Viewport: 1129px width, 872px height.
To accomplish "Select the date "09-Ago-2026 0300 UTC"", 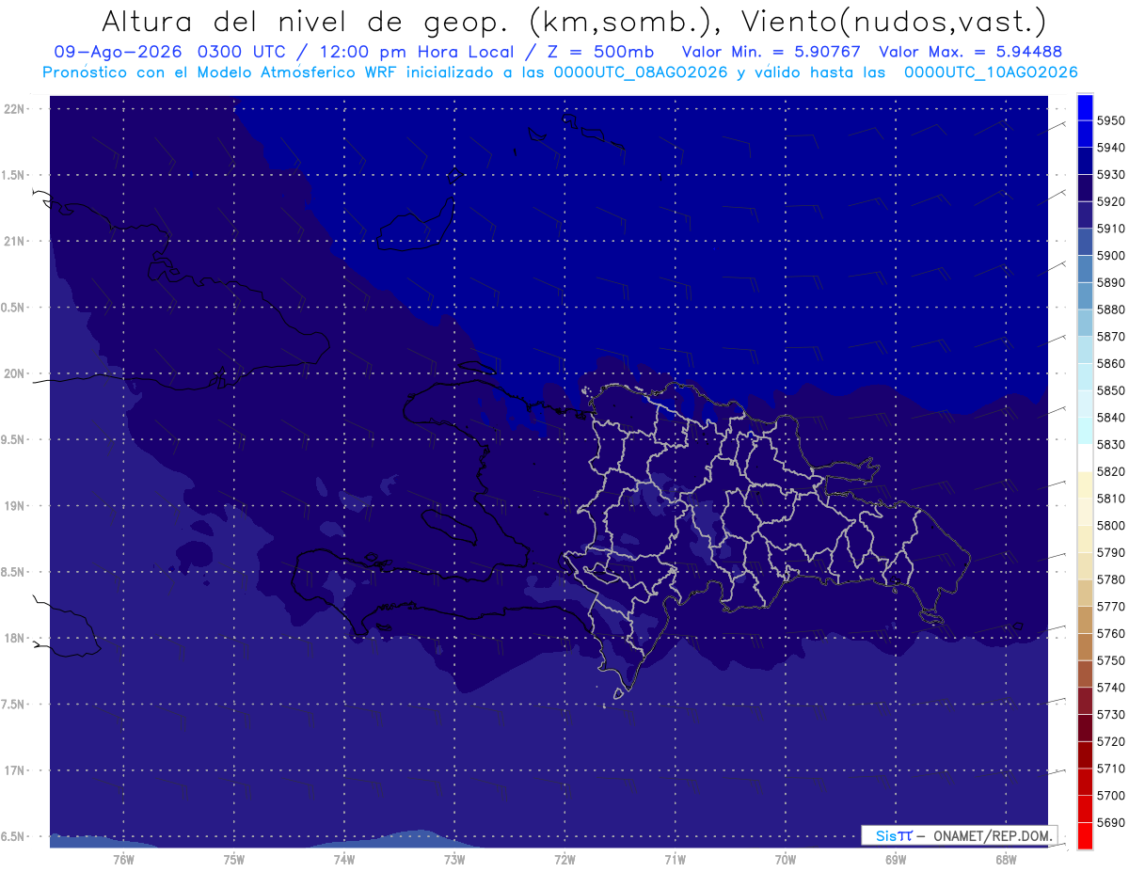I will click(x=176, y=52).
